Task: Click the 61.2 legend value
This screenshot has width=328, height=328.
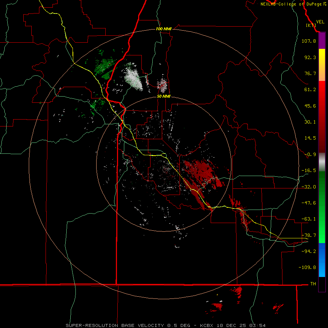Action: pos(310,90)
